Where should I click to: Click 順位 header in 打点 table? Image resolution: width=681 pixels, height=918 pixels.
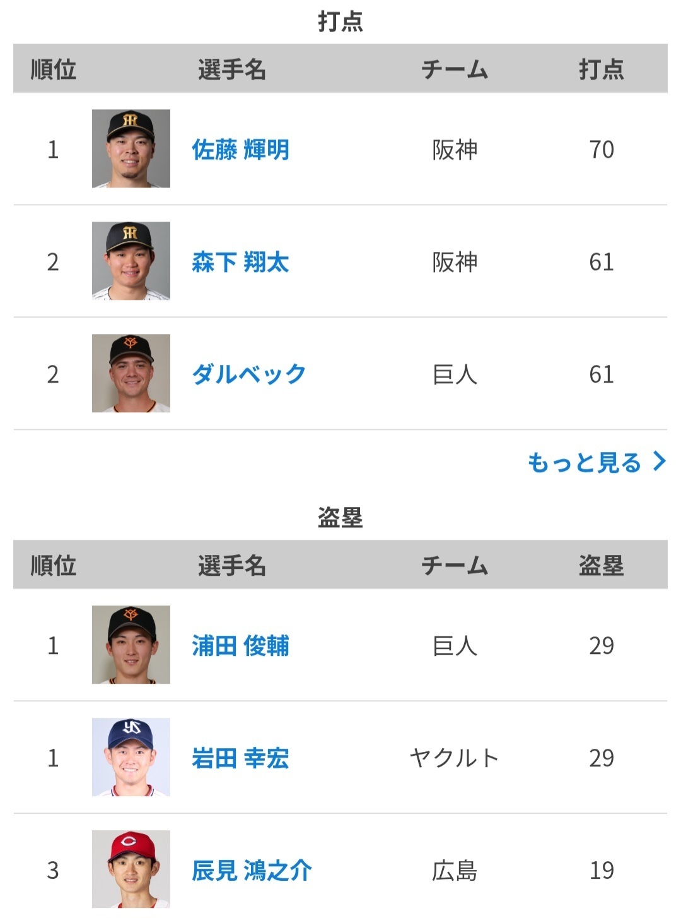54,69
